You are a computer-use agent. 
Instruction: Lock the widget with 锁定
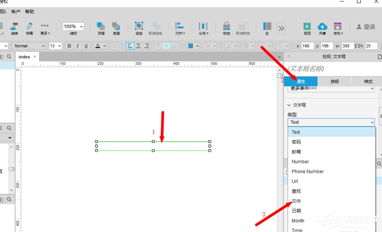[x=227, y=29]
